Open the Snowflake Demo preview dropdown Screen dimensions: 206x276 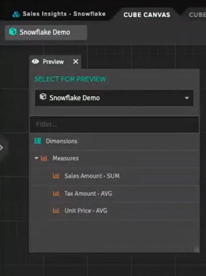114,98
